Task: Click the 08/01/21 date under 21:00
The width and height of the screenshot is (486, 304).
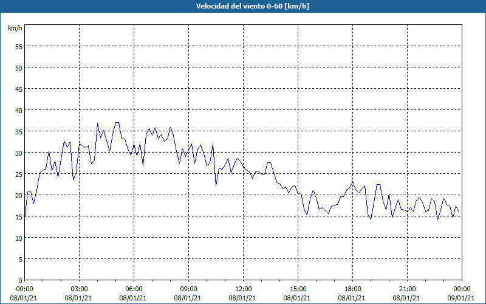Action: pyautogui.click(x=406, y=298)
